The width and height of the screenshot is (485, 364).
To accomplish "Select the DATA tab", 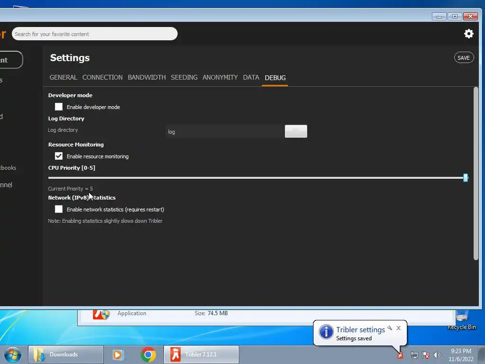I will pyautogui.click(x=251, y=77).
